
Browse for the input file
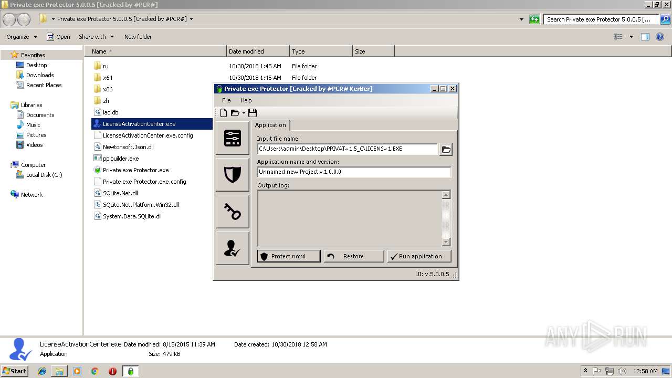coord(446,149)
